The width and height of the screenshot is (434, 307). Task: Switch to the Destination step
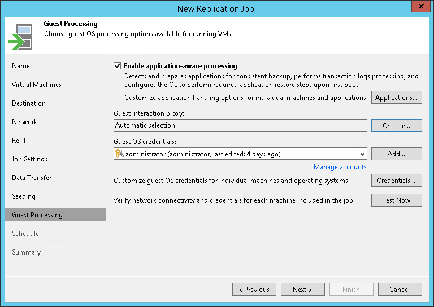coord(29,103)
